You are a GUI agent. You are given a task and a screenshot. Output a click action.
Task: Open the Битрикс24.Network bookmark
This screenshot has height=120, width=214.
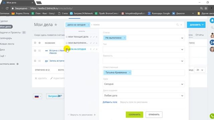coord(81,13)
